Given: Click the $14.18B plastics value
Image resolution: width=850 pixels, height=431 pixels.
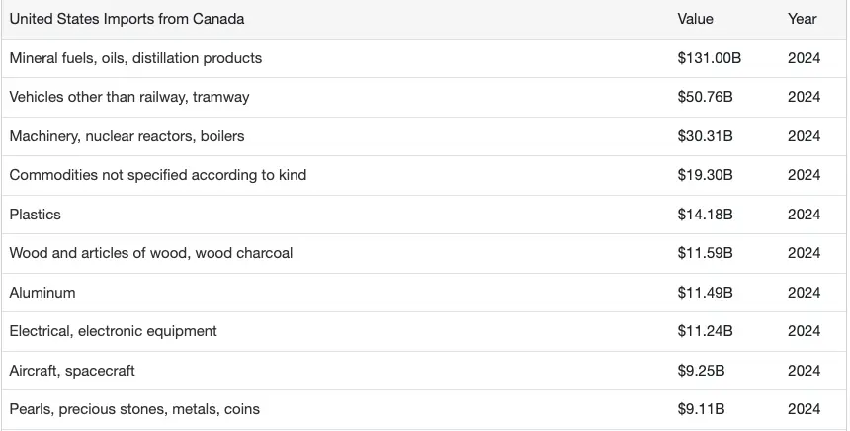Looking at the screenshot, I should pyautogui.click(x=705, y=215).
